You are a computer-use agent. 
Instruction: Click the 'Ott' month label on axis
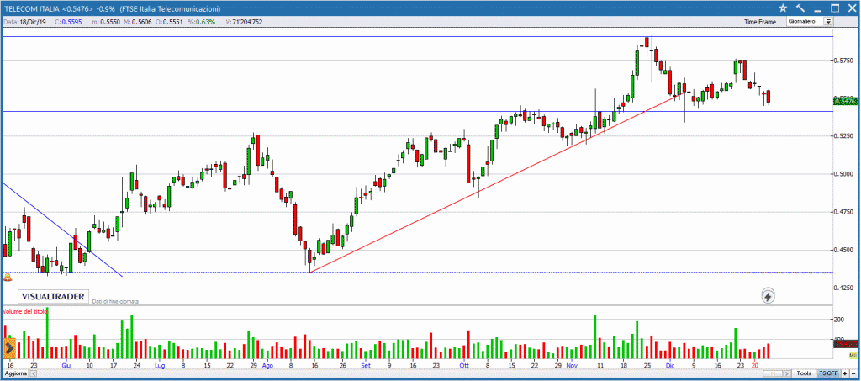pyautogui.click(x=464, y=364)
